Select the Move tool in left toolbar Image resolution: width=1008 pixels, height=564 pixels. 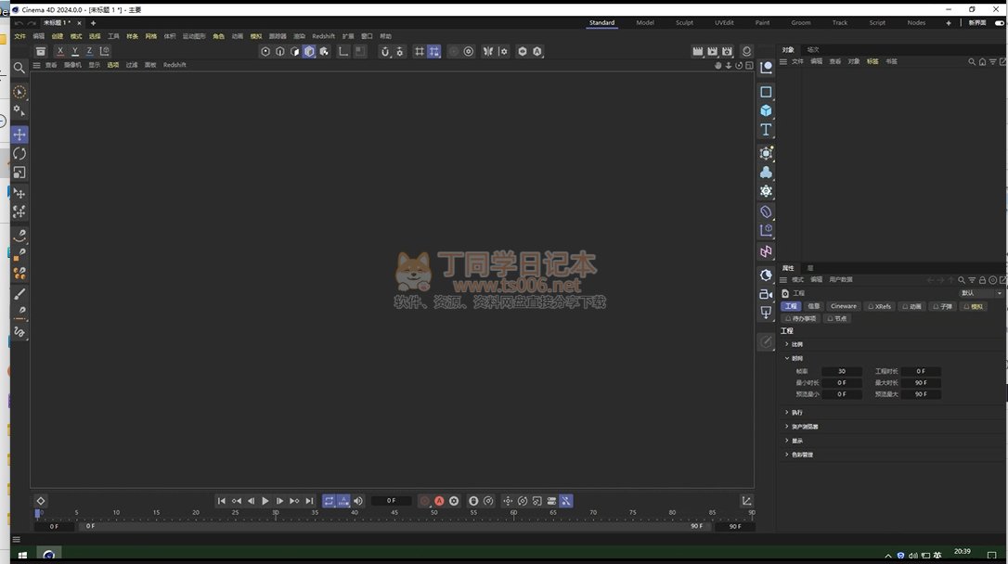click(19, 135)
